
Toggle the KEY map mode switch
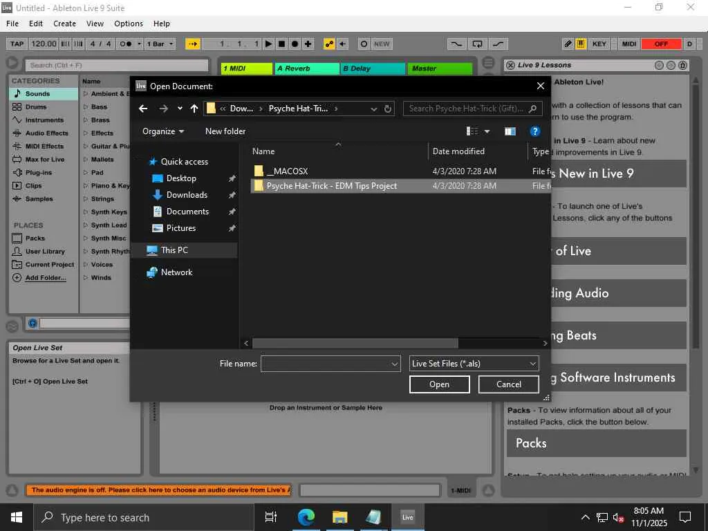coord(599,44)
